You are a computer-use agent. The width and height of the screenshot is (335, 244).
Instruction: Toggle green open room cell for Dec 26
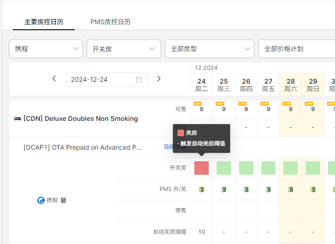246,168
